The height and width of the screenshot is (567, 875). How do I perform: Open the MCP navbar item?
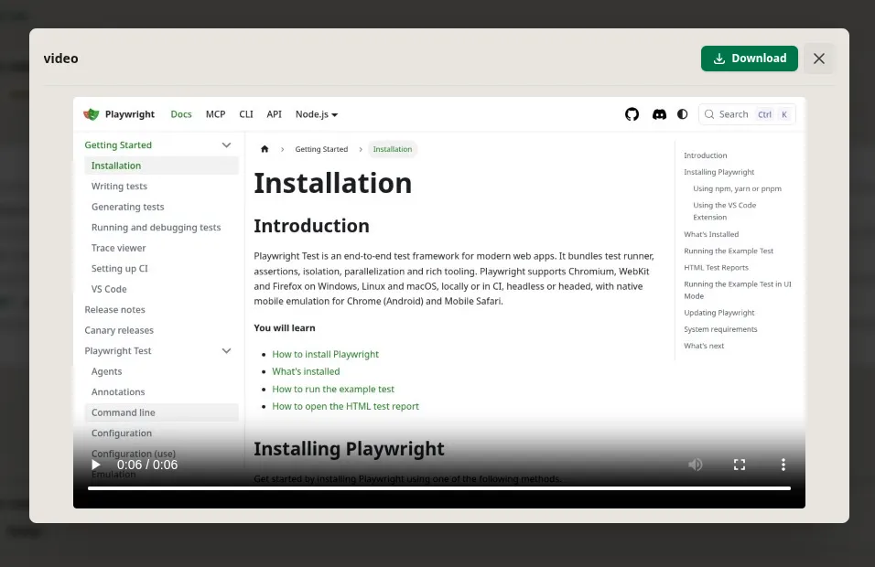coord(215,114)
